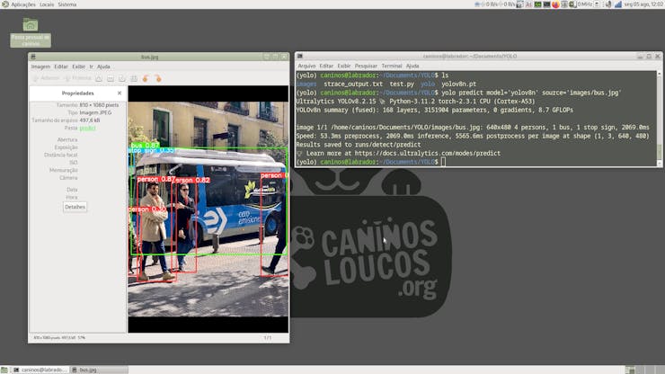This screenshot has width=665, height=374.
Task: Open the Arquivo menu in the terminal
Action: (306, 66)
